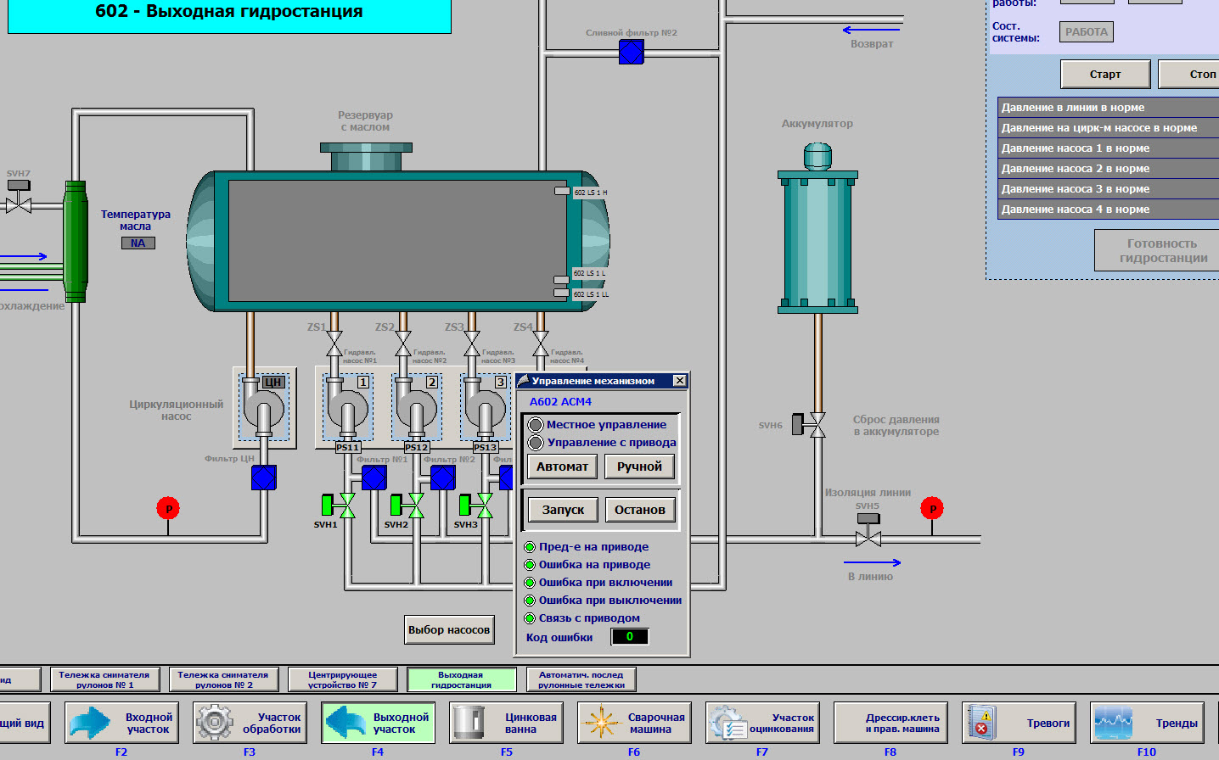Select hydraulic pump number 1 icon
Image resolution: width=1219 pixels, height=760 pixels.
click(347, 409)
